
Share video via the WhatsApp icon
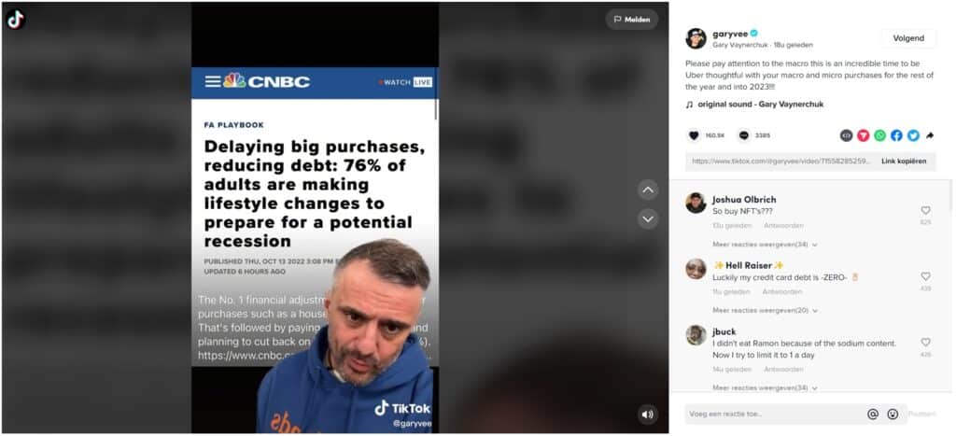click(879, 135)
